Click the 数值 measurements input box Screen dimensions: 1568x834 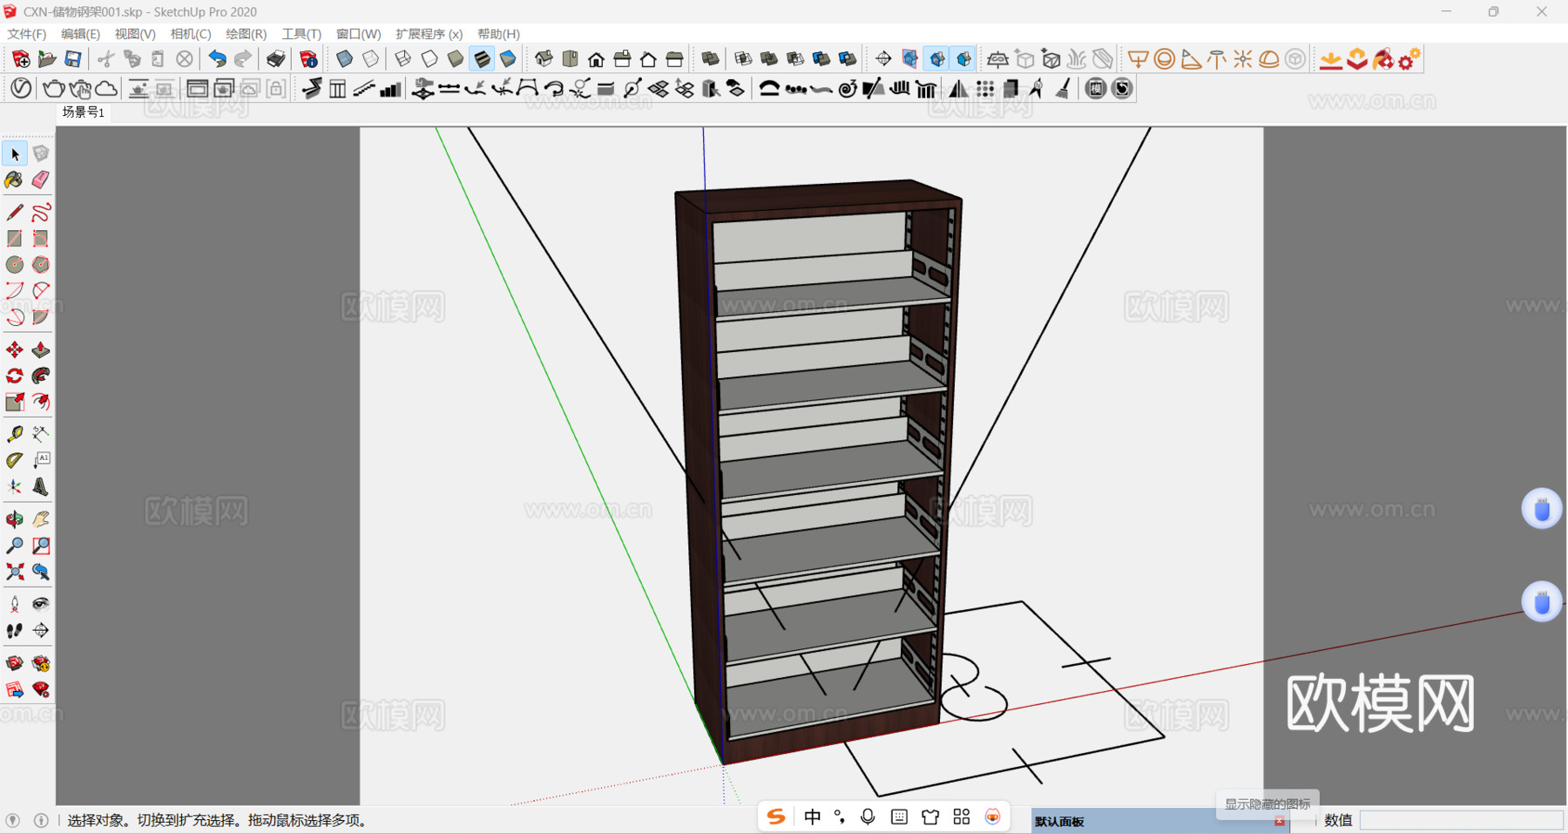click(1461, 820)
